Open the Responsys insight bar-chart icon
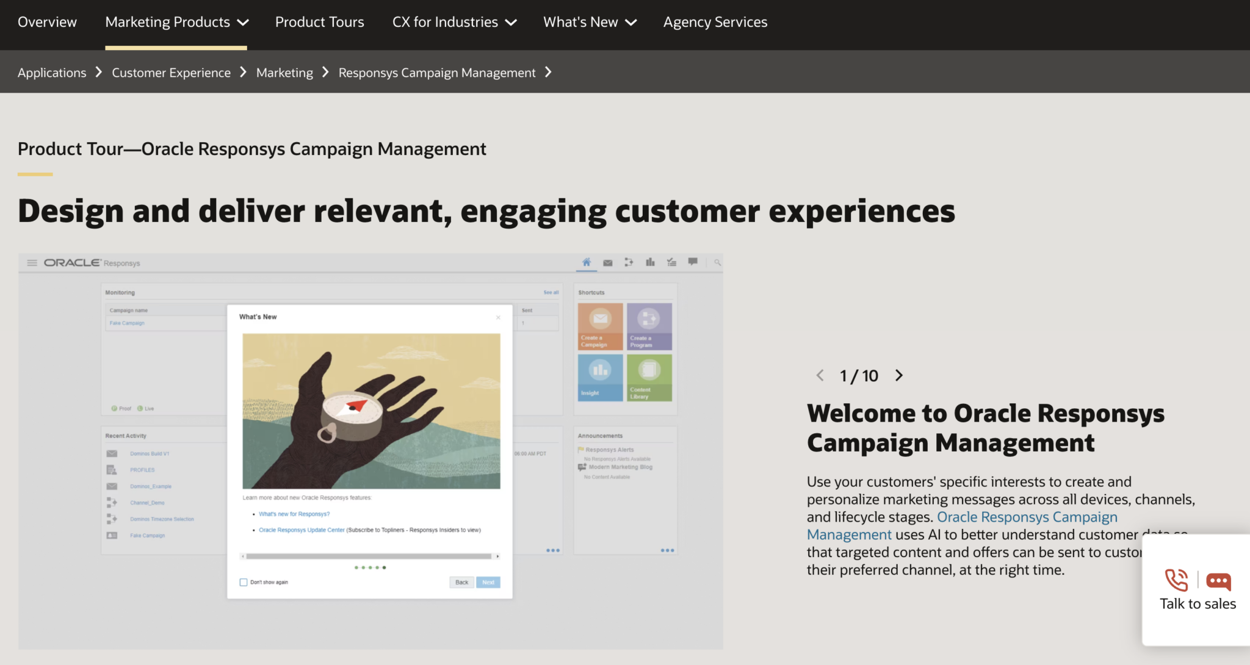 click(650, 262)
